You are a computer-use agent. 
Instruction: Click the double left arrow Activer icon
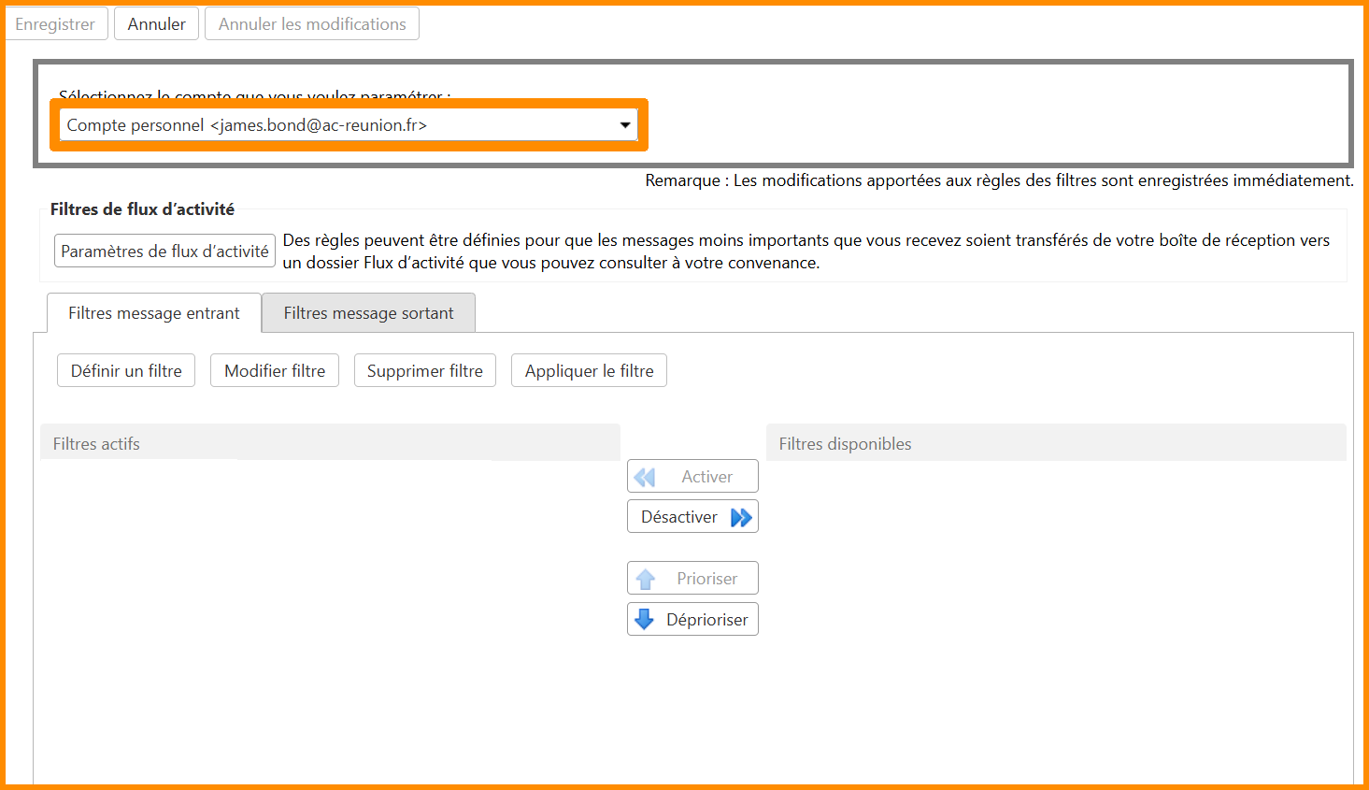click(x=645, y=477)
